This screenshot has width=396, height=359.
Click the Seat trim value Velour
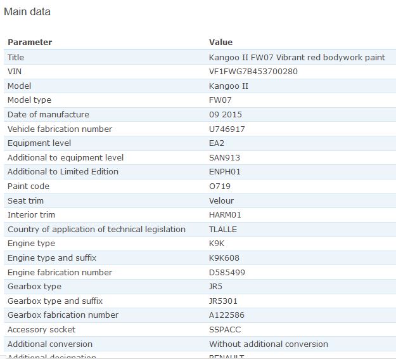click(221, 200)
